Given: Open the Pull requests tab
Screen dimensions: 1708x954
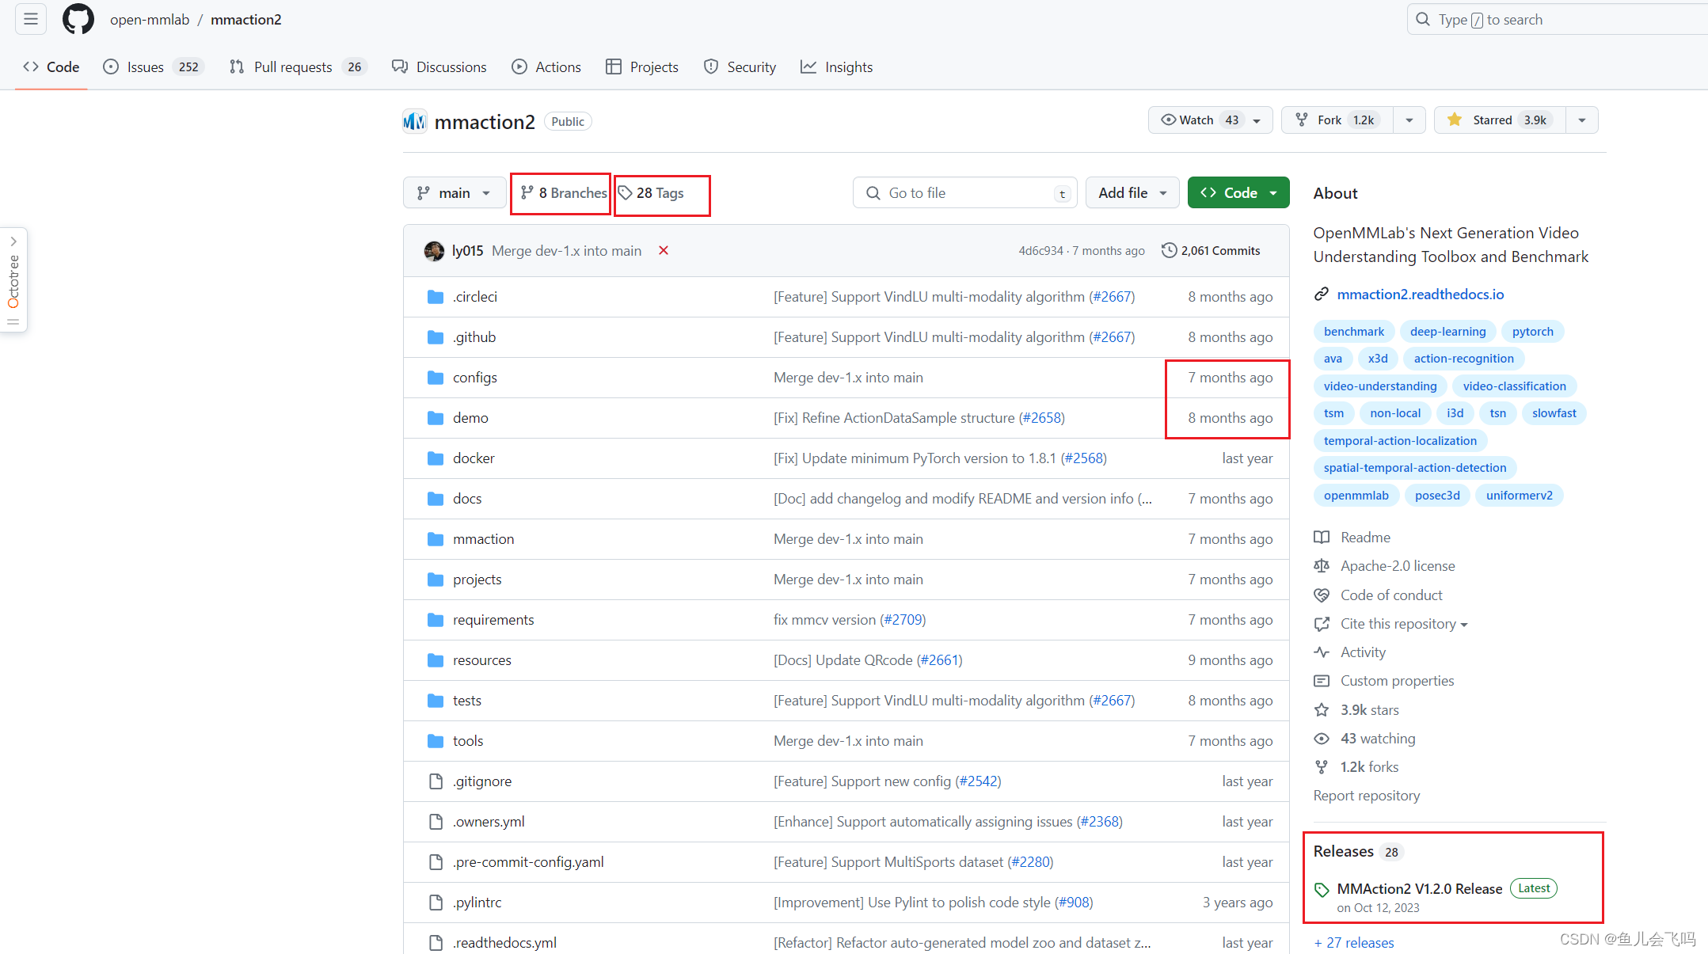Looking at the screenshot, I should click(295, 67).
